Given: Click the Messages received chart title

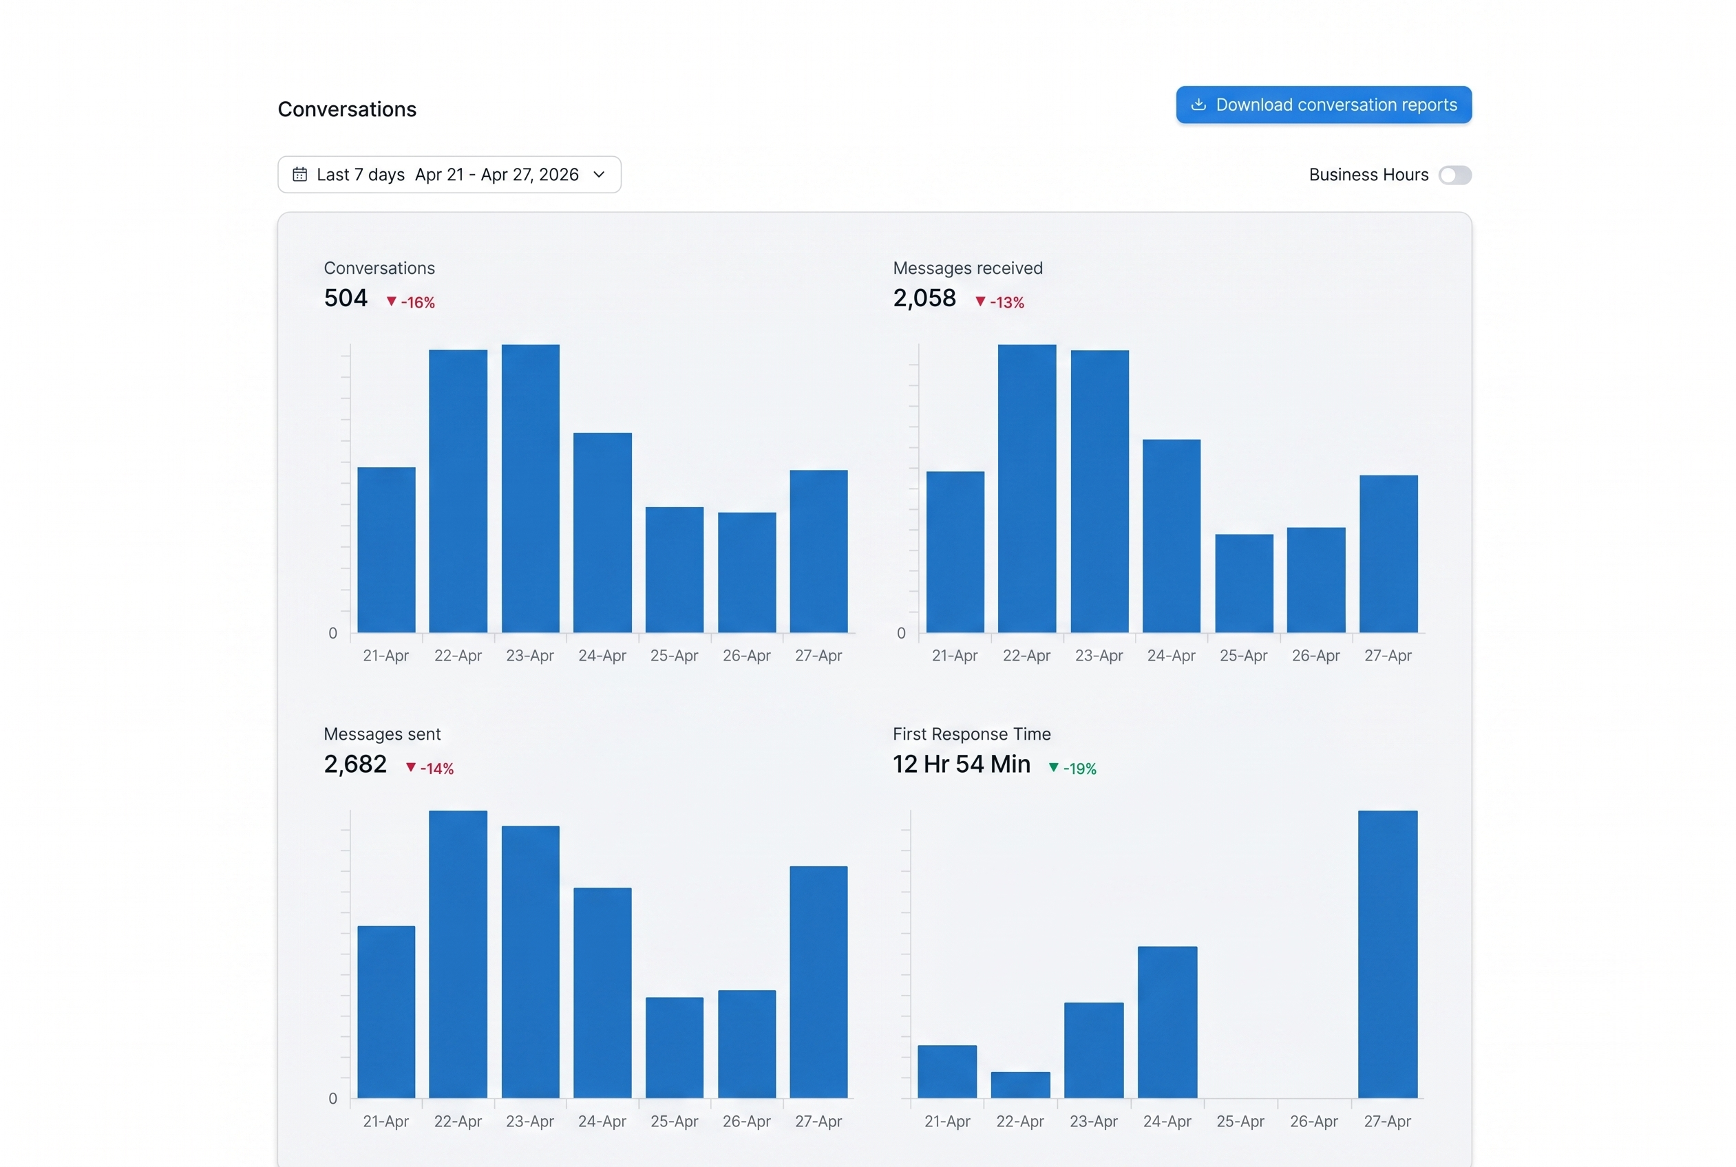Looking at the screenshot, I should click(967, 268).
